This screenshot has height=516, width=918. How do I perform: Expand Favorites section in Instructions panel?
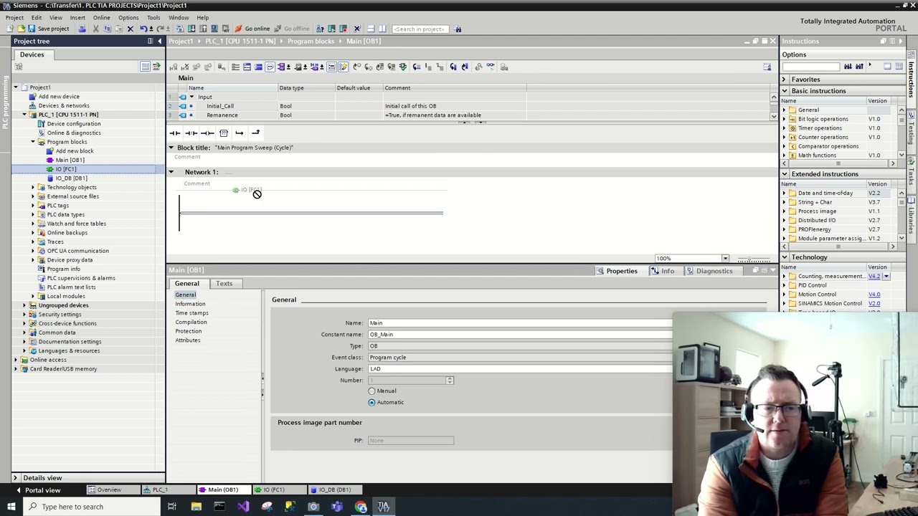(783, 80)
